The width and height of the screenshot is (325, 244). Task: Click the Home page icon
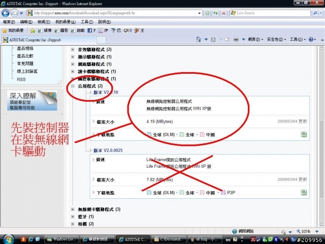(x=199, y=39)
